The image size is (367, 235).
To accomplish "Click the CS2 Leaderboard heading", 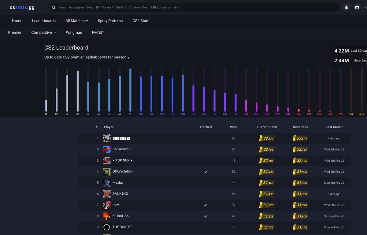I will [66, 48].
